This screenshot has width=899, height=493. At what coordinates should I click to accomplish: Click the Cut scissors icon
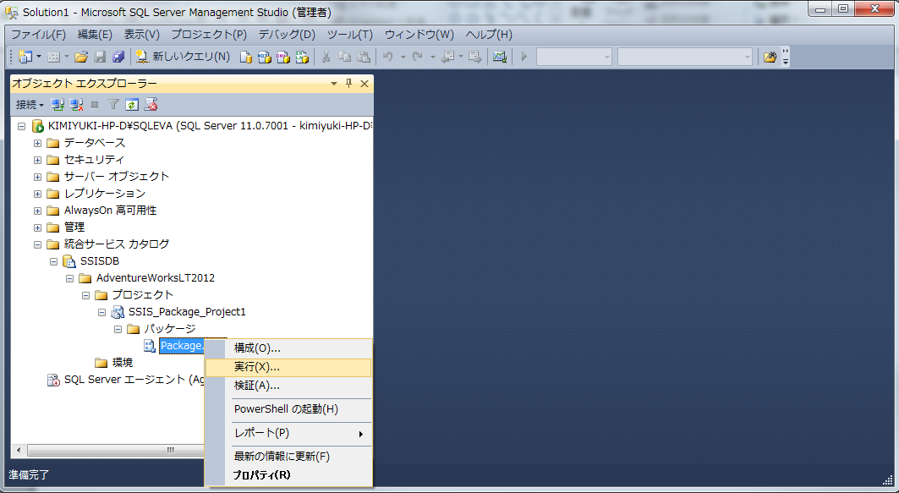point(326,57)
